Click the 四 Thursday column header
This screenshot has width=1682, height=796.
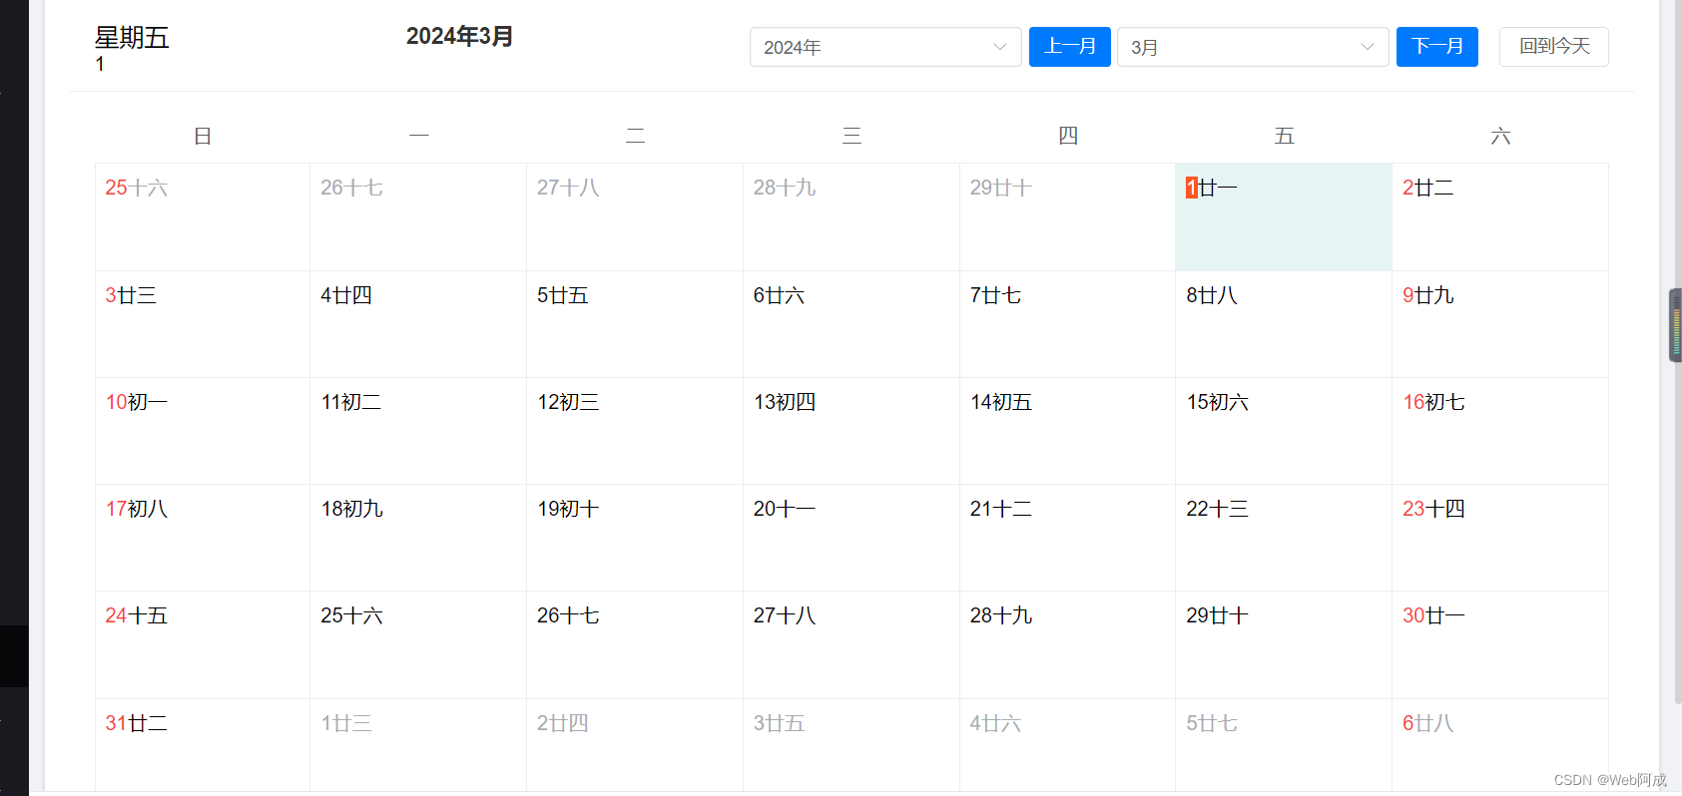point(1068,136)
